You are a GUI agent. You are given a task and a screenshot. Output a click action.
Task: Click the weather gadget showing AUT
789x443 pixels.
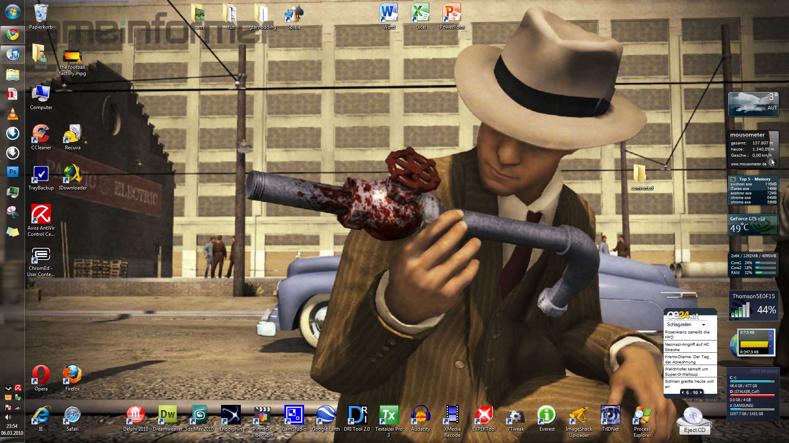(753, 104)
